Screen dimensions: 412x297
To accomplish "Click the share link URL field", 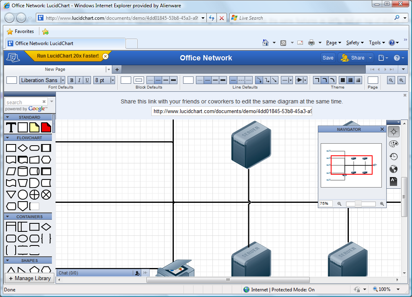I will click(232, 111).
